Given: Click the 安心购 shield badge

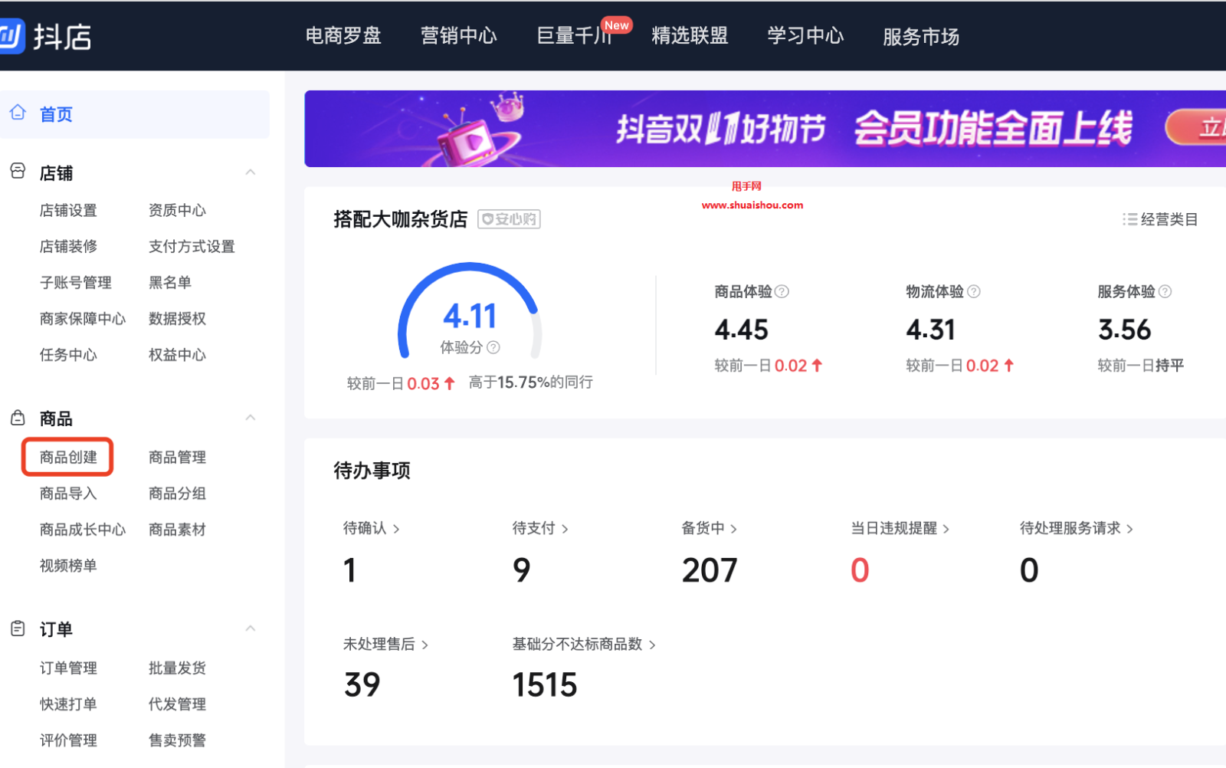Looking at the screenshot, I should pyautogui.click(x=509, y=219).
